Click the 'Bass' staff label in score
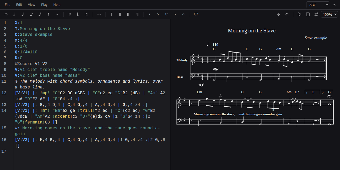 pyautogui.click(x=180, y=77)
